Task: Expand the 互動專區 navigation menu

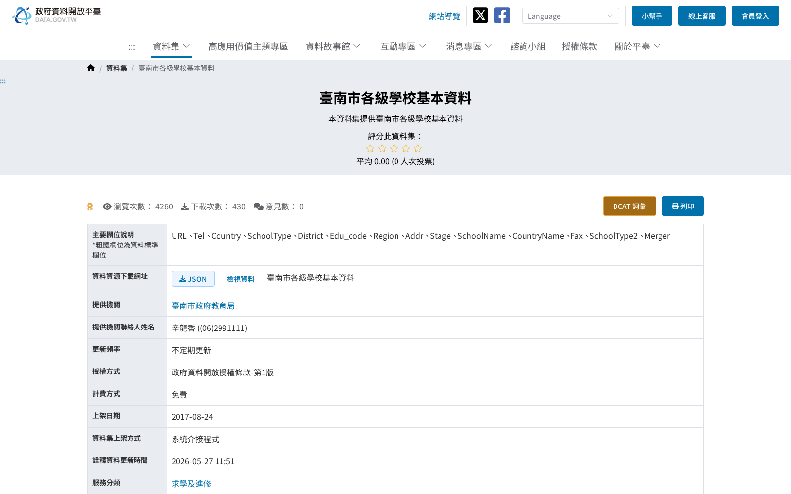Action: (403, 46)
